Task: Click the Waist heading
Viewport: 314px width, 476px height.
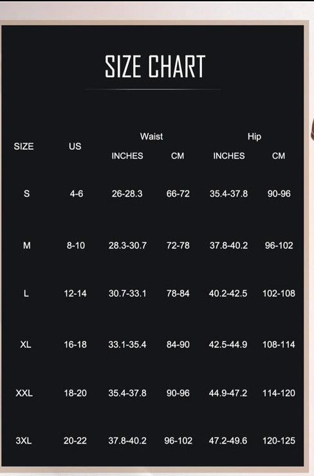Action: point(152,136)
